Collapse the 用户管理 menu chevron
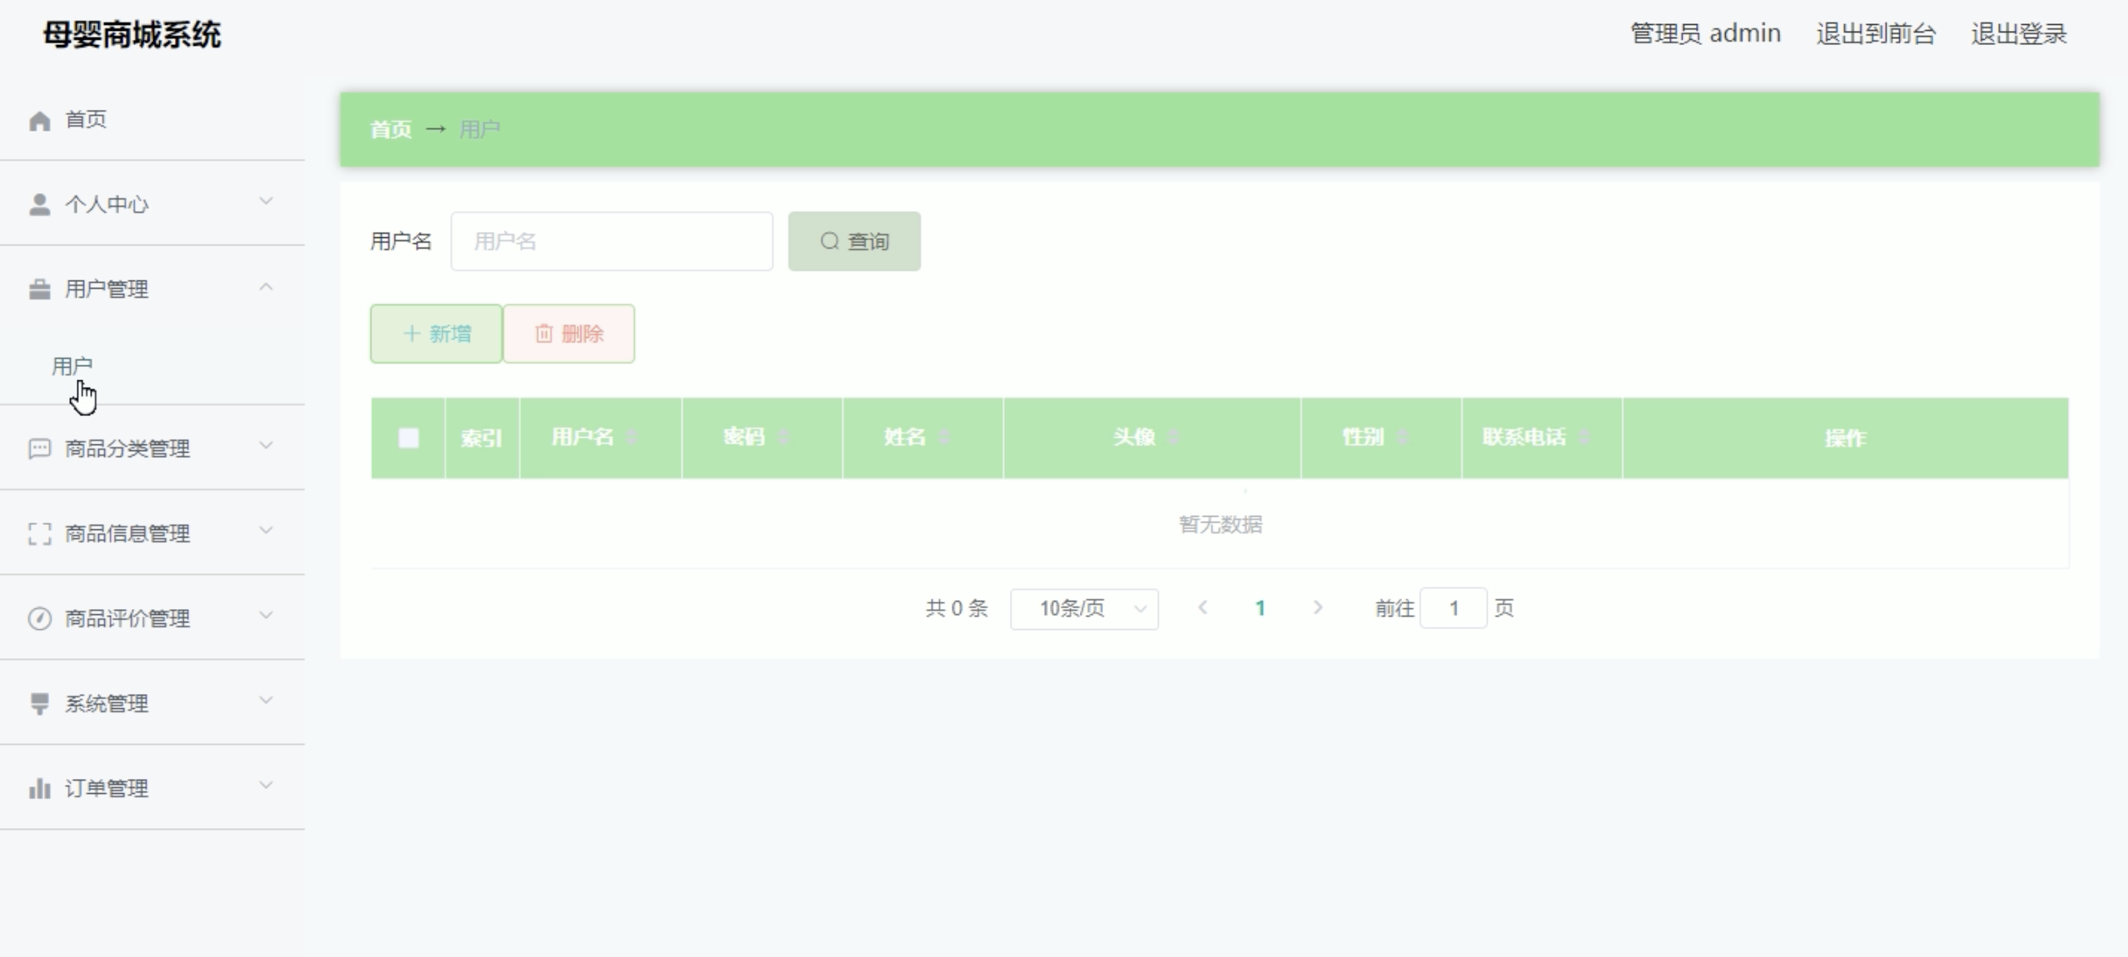2128x957 pixels. pos(266,288)
